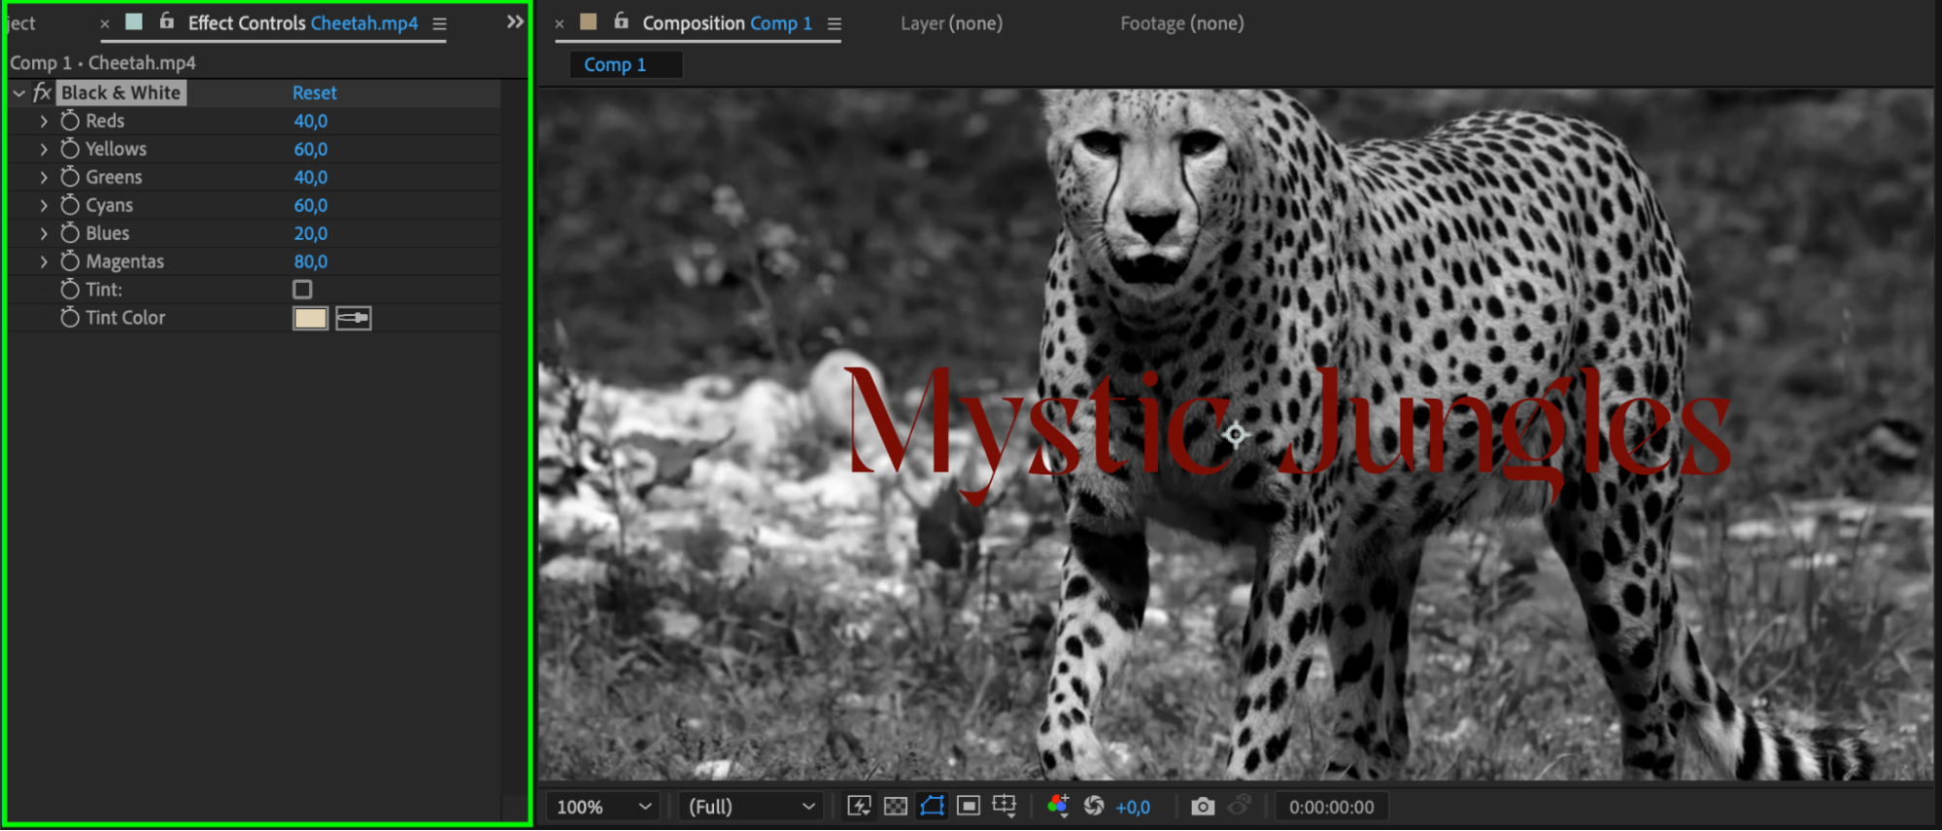Click the Reset Exposure aperture icon
This screenshot has height=831, width=1942.
(x=1094, y=806)
